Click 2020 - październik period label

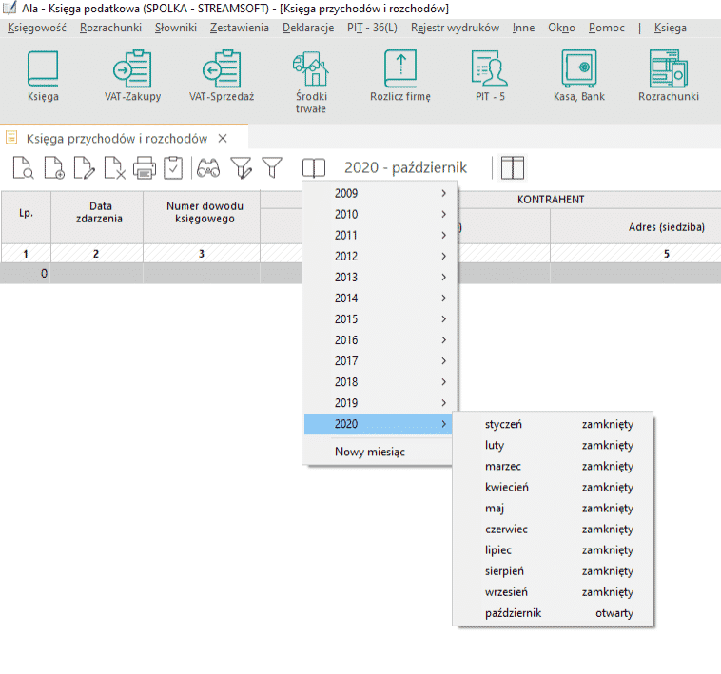coord(405,167)
